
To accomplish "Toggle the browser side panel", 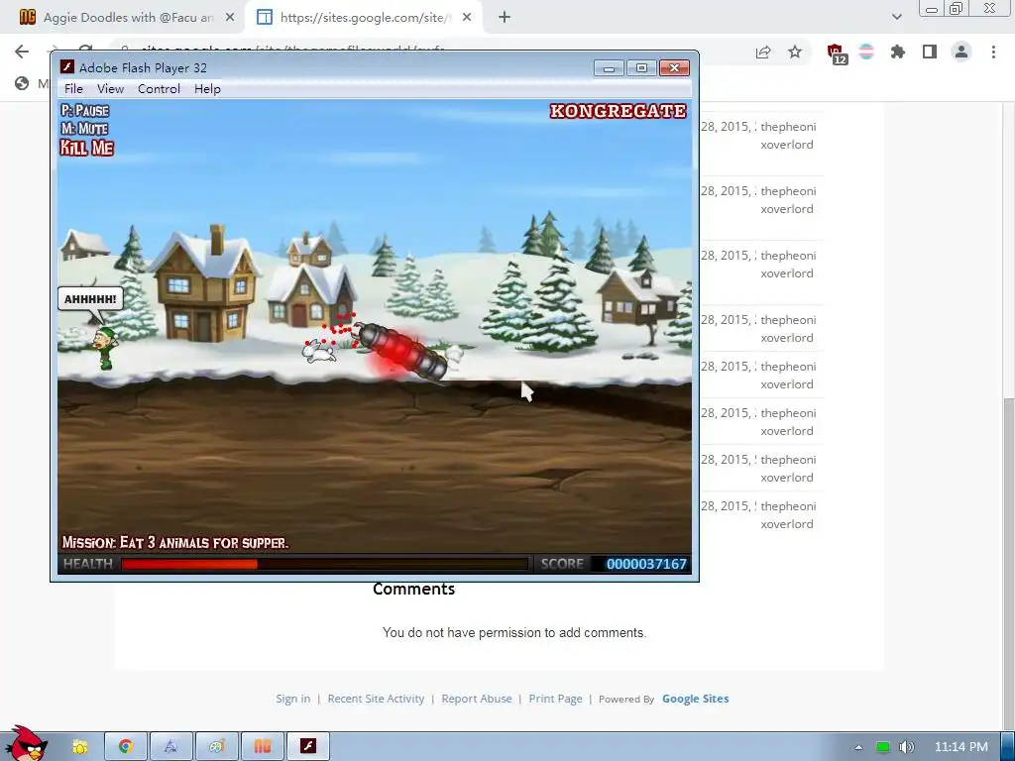I will click(x=930, y=53).
